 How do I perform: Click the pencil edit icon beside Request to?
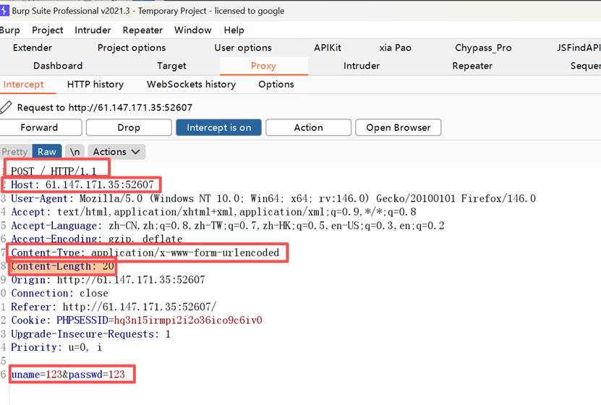(6, 107)
